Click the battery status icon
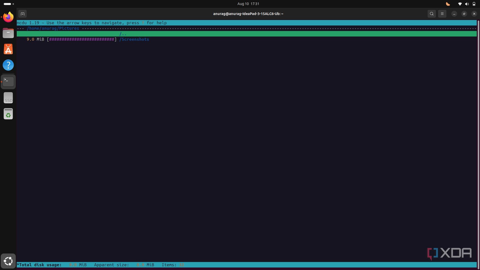This screenshot has width=480, height=270. click(x=474, y=4)
